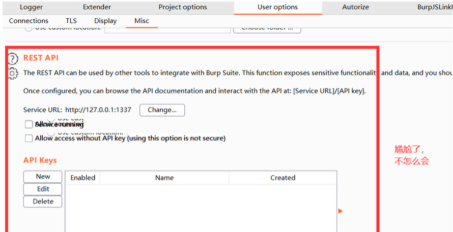The height and width of the screenshot is (232, 453).
Task: Select the User options tab
Action: coord(277,7)
